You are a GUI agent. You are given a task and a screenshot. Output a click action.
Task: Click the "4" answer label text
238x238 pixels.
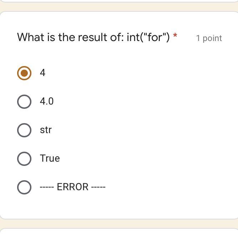pyautogui.click(x=43, y=73)
